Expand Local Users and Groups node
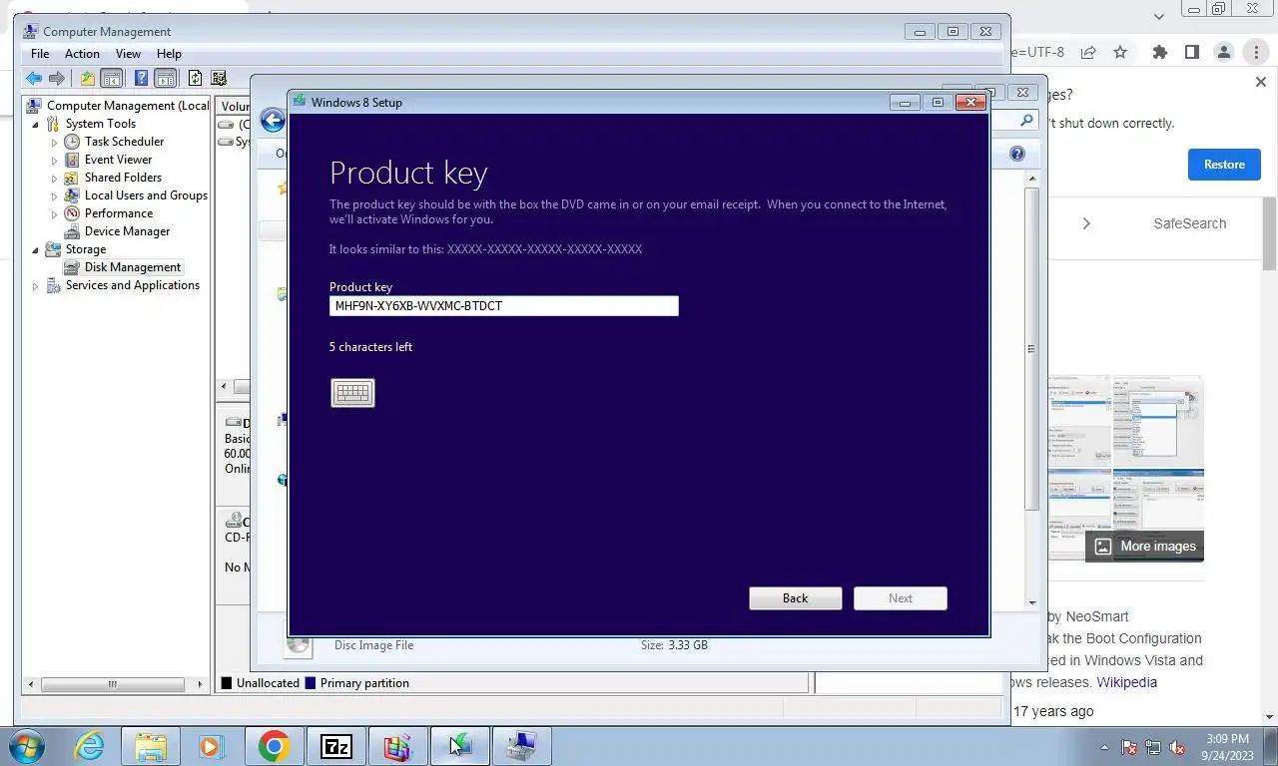Image resolution: width=1278 pixels, height=766 pixels. click(55, 196)
